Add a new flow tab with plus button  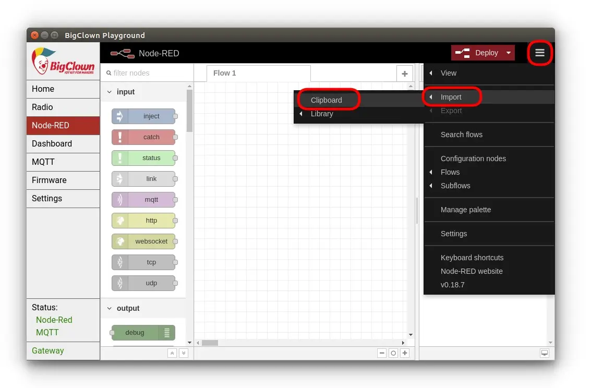[404, 74]
